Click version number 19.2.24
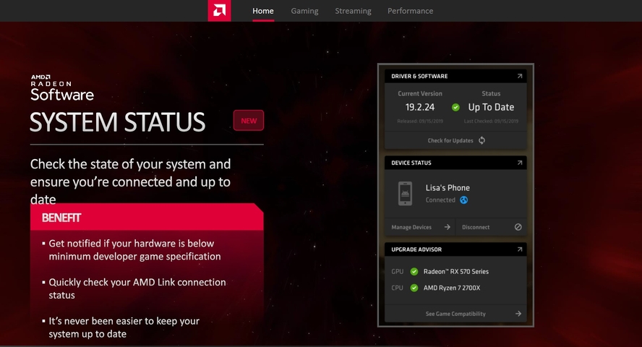The width and height of the screenshot is (642, 347). click(420, 107)
